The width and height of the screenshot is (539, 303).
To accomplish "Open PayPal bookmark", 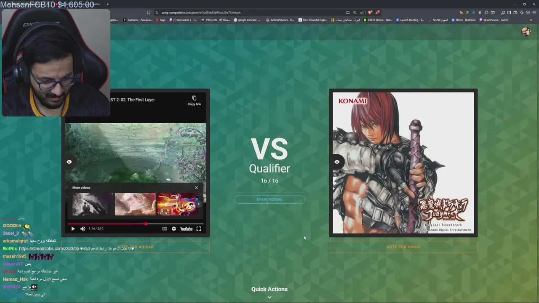I will coord(438,20).
